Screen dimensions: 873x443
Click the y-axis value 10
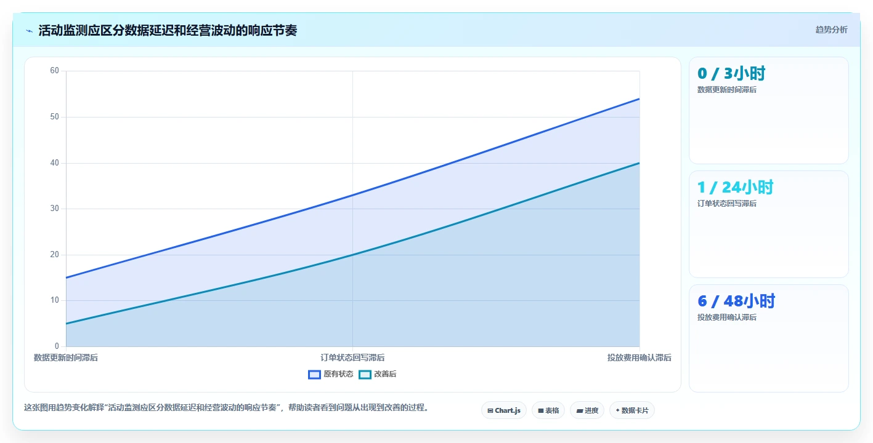(54, 300)
